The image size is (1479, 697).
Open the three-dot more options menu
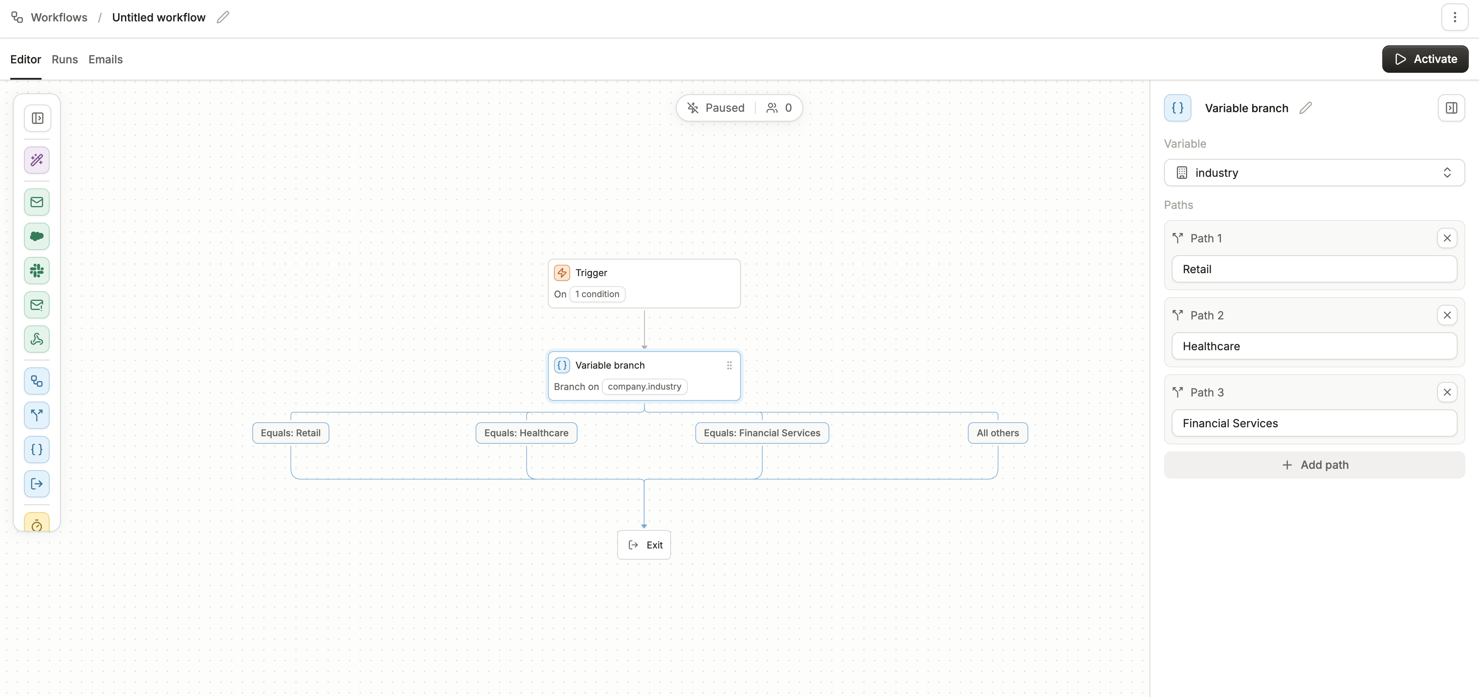point(1454,17)
